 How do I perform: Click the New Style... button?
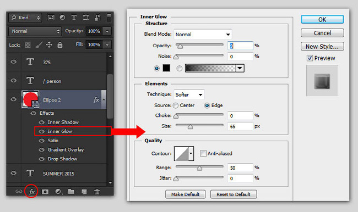(x=322, y=47)
